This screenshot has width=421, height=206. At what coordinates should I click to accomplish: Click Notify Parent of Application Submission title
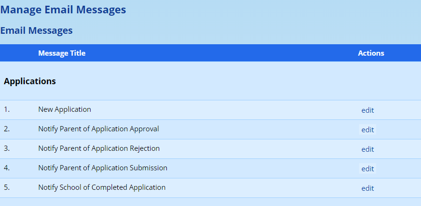coord(103,168)
